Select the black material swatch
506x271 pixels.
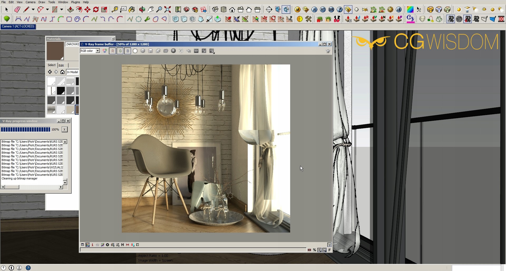(x=61, y=91)
